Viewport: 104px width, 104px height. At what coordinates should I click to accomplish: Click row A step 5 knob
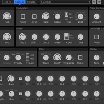click(x=74, y=79)
